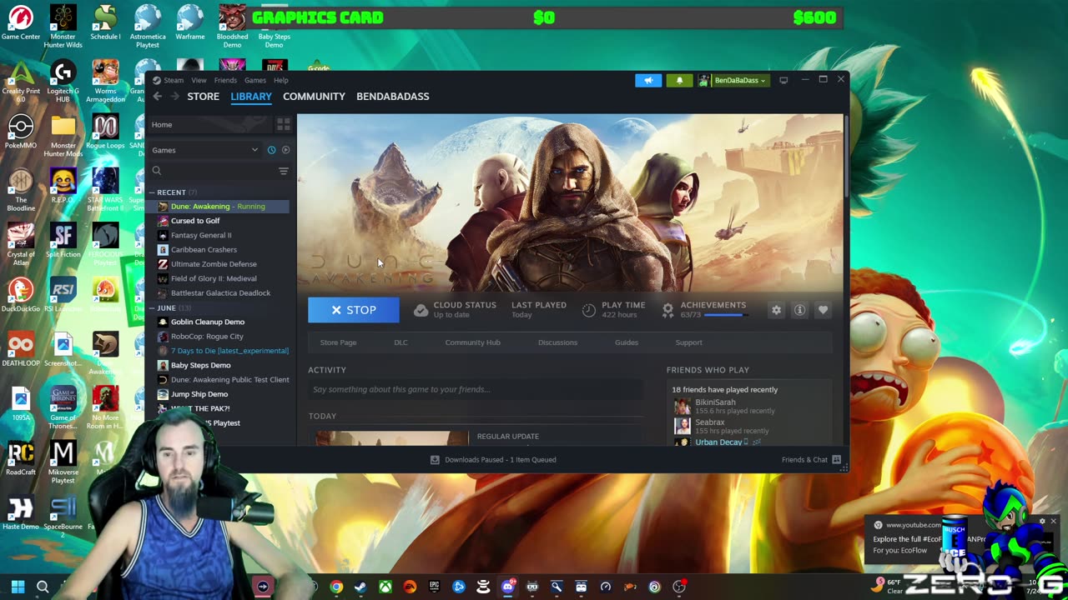This screenshot has width=1068, height=600.
Task: Open the DLC link
Action: click(x=400, y=342)
